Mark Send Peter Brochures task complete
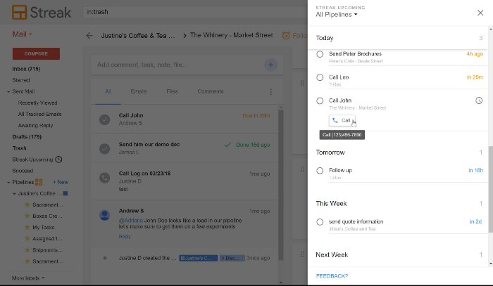Image resolution: width=493 pixels, height=286 pixels. (x=320, y=54)
